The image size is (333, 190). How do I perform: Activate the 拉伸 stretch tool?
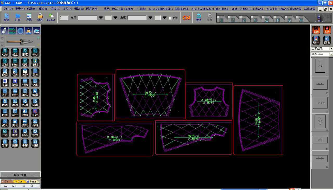pyautogui.click(x=25, y=73)
